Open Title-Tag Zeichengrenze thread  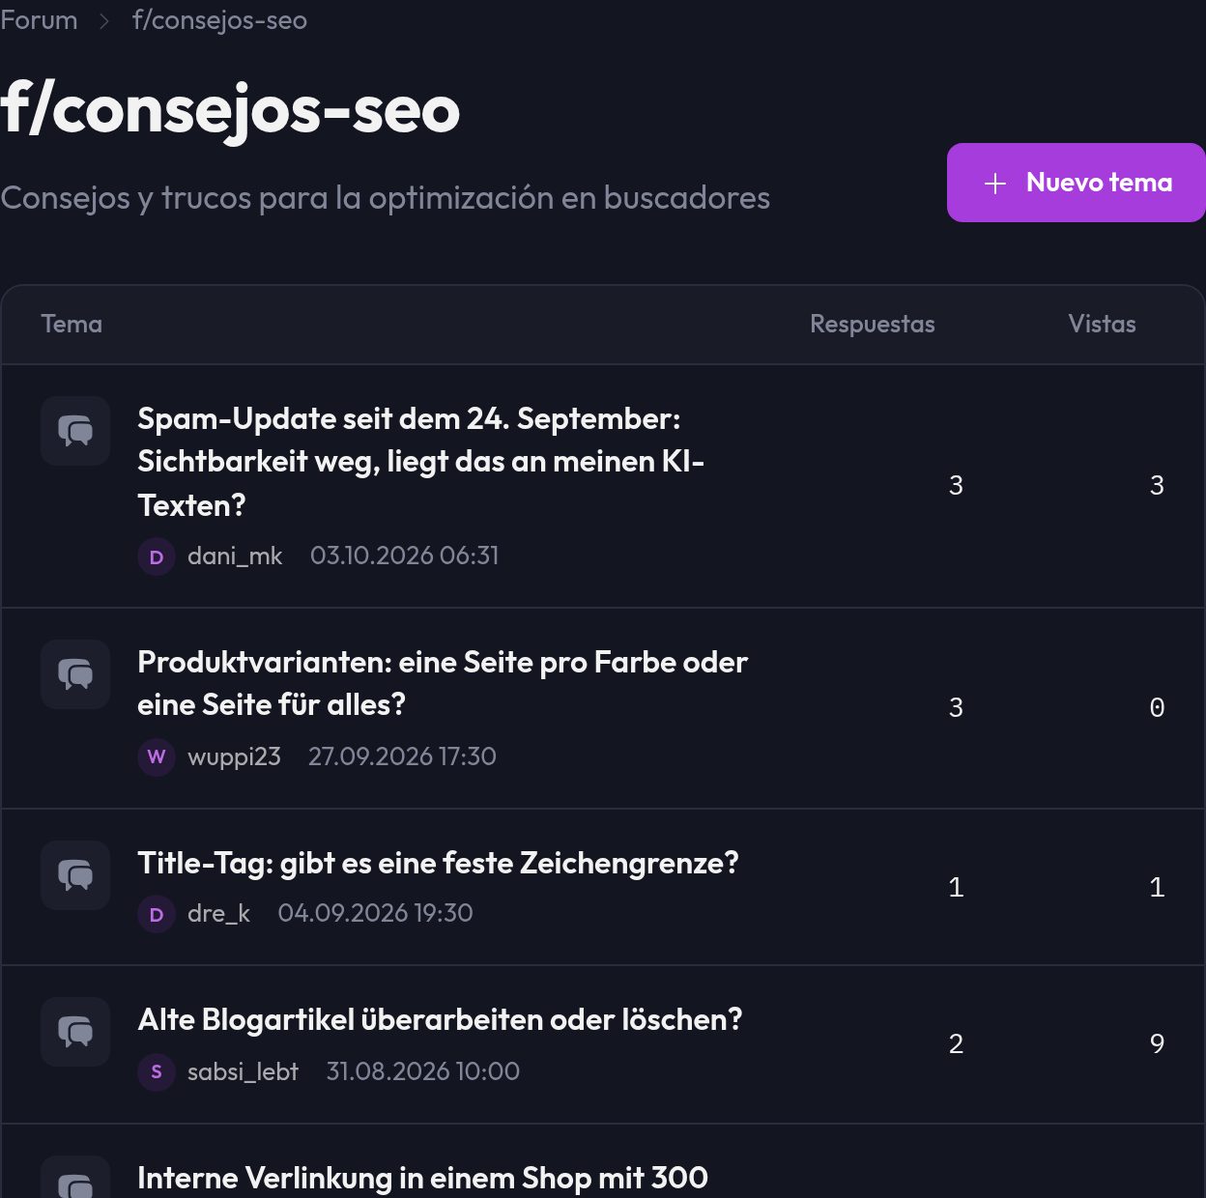coord(438,863)
